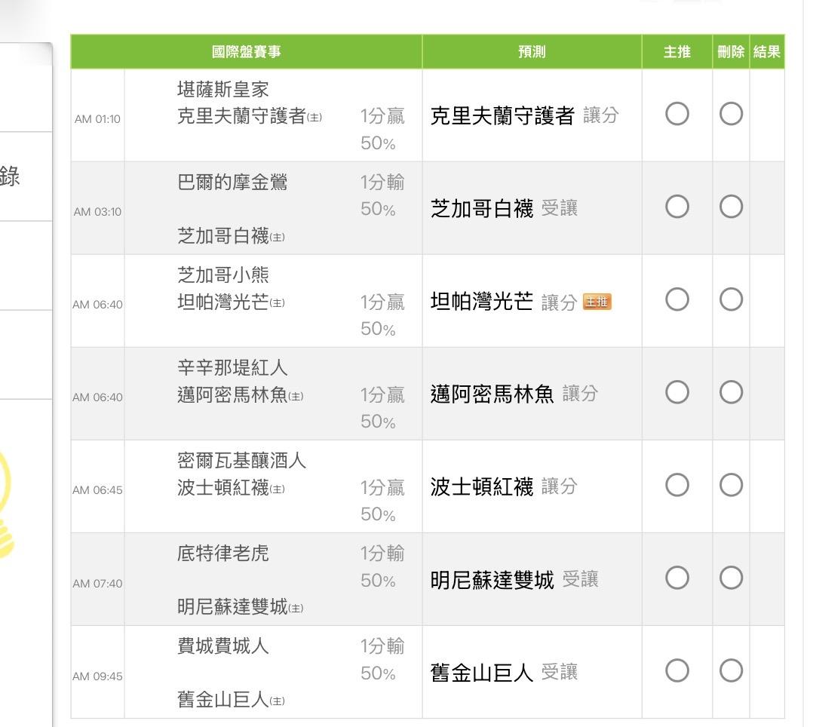This screenshot has width=813, height=727.
Task: Click the AM 06:45 game time
Action: tap(97, 490)
